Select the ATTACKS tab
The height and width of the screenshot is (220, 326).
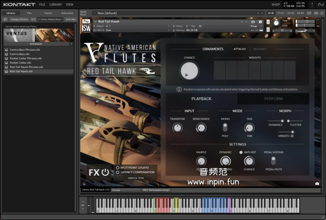point(239,49)
